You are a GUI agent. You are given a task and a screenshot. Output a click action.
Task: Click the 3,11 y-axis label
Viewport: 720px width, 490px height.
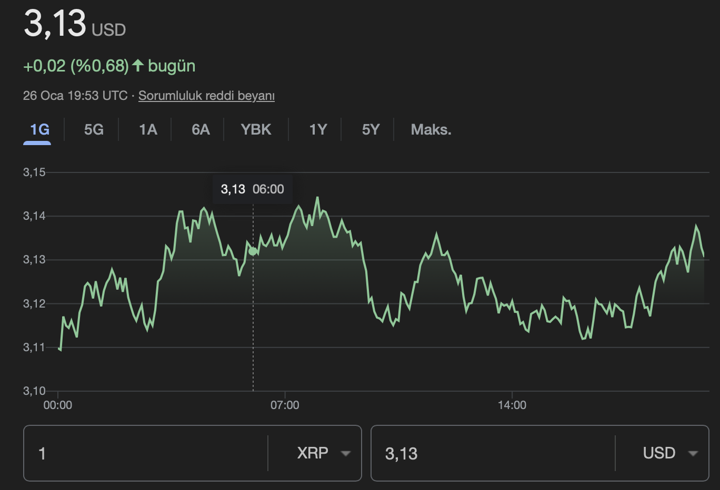34,348
